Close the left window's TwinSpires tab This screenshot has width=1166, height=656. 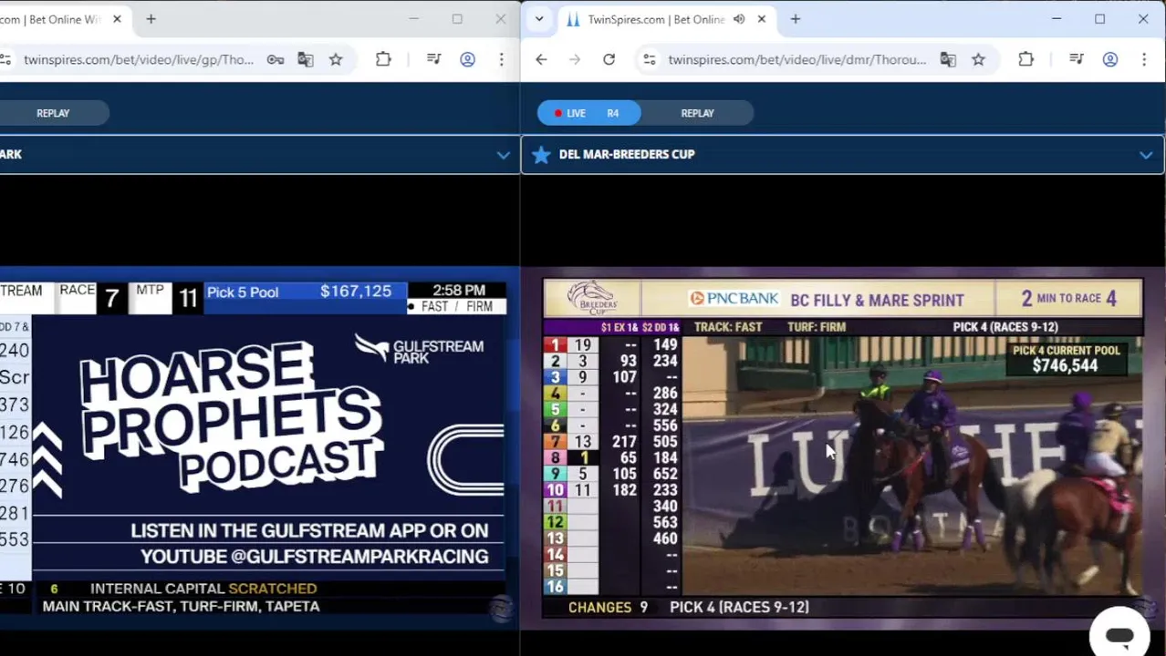tap(117, 19)
